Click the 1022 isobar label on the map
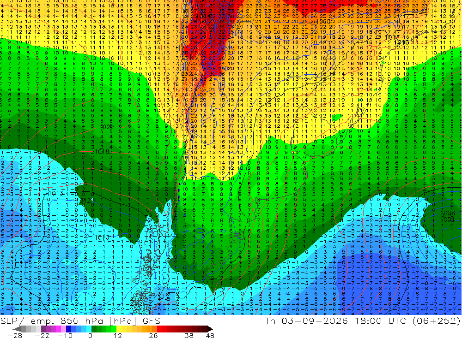 pos(107,127)
